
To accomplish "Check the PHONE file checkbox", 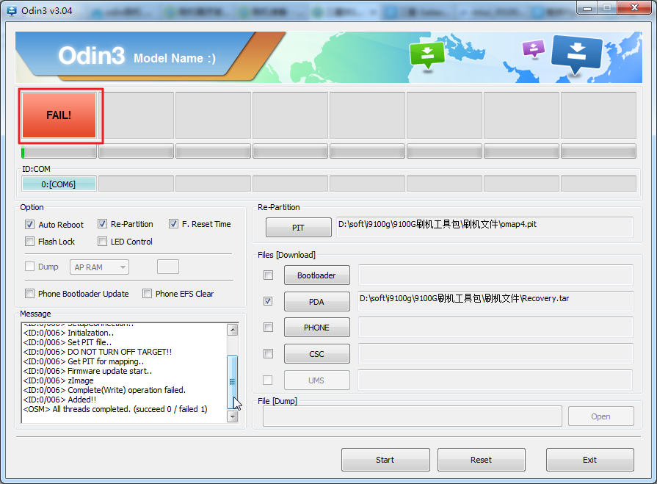I will [268, 327].
